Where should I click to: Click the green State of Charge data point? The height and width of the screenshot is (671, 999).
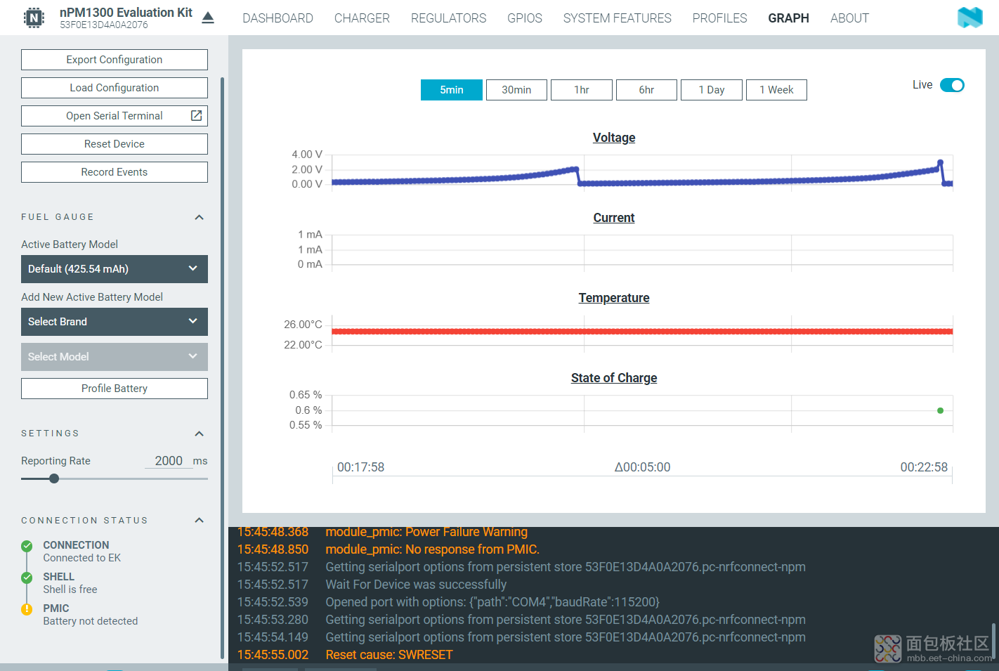[940, 410]
